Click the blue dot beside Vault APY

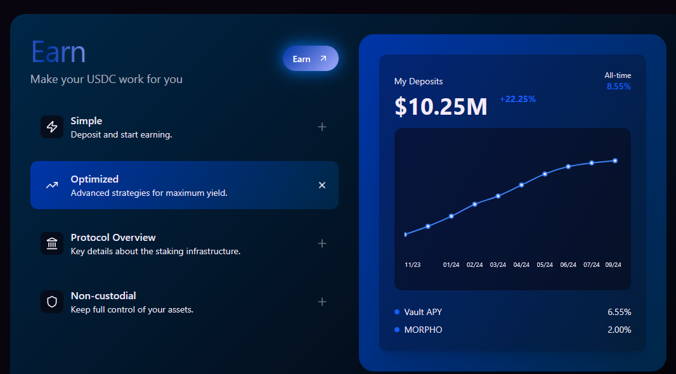(x=397, y=312)
